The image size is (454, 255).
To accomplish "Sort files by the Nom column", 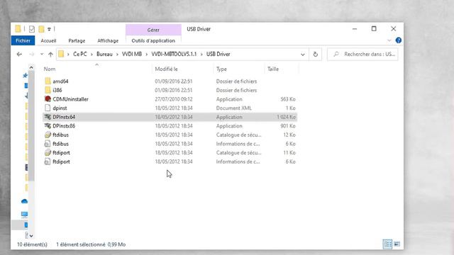I will (x=50, y=69).
